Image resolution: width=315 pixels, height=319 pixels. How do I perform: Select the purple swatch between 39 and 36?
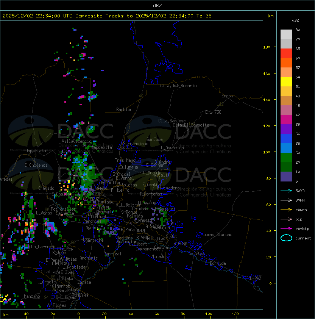point(286,129)
